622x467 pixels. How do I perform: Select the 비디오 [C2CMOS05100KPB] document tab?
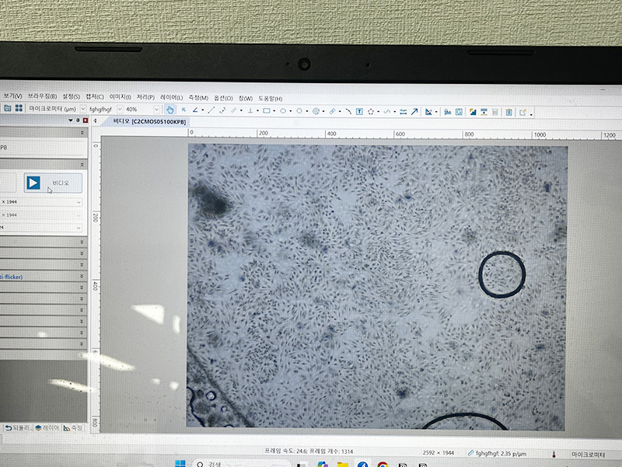pos(149,122)
